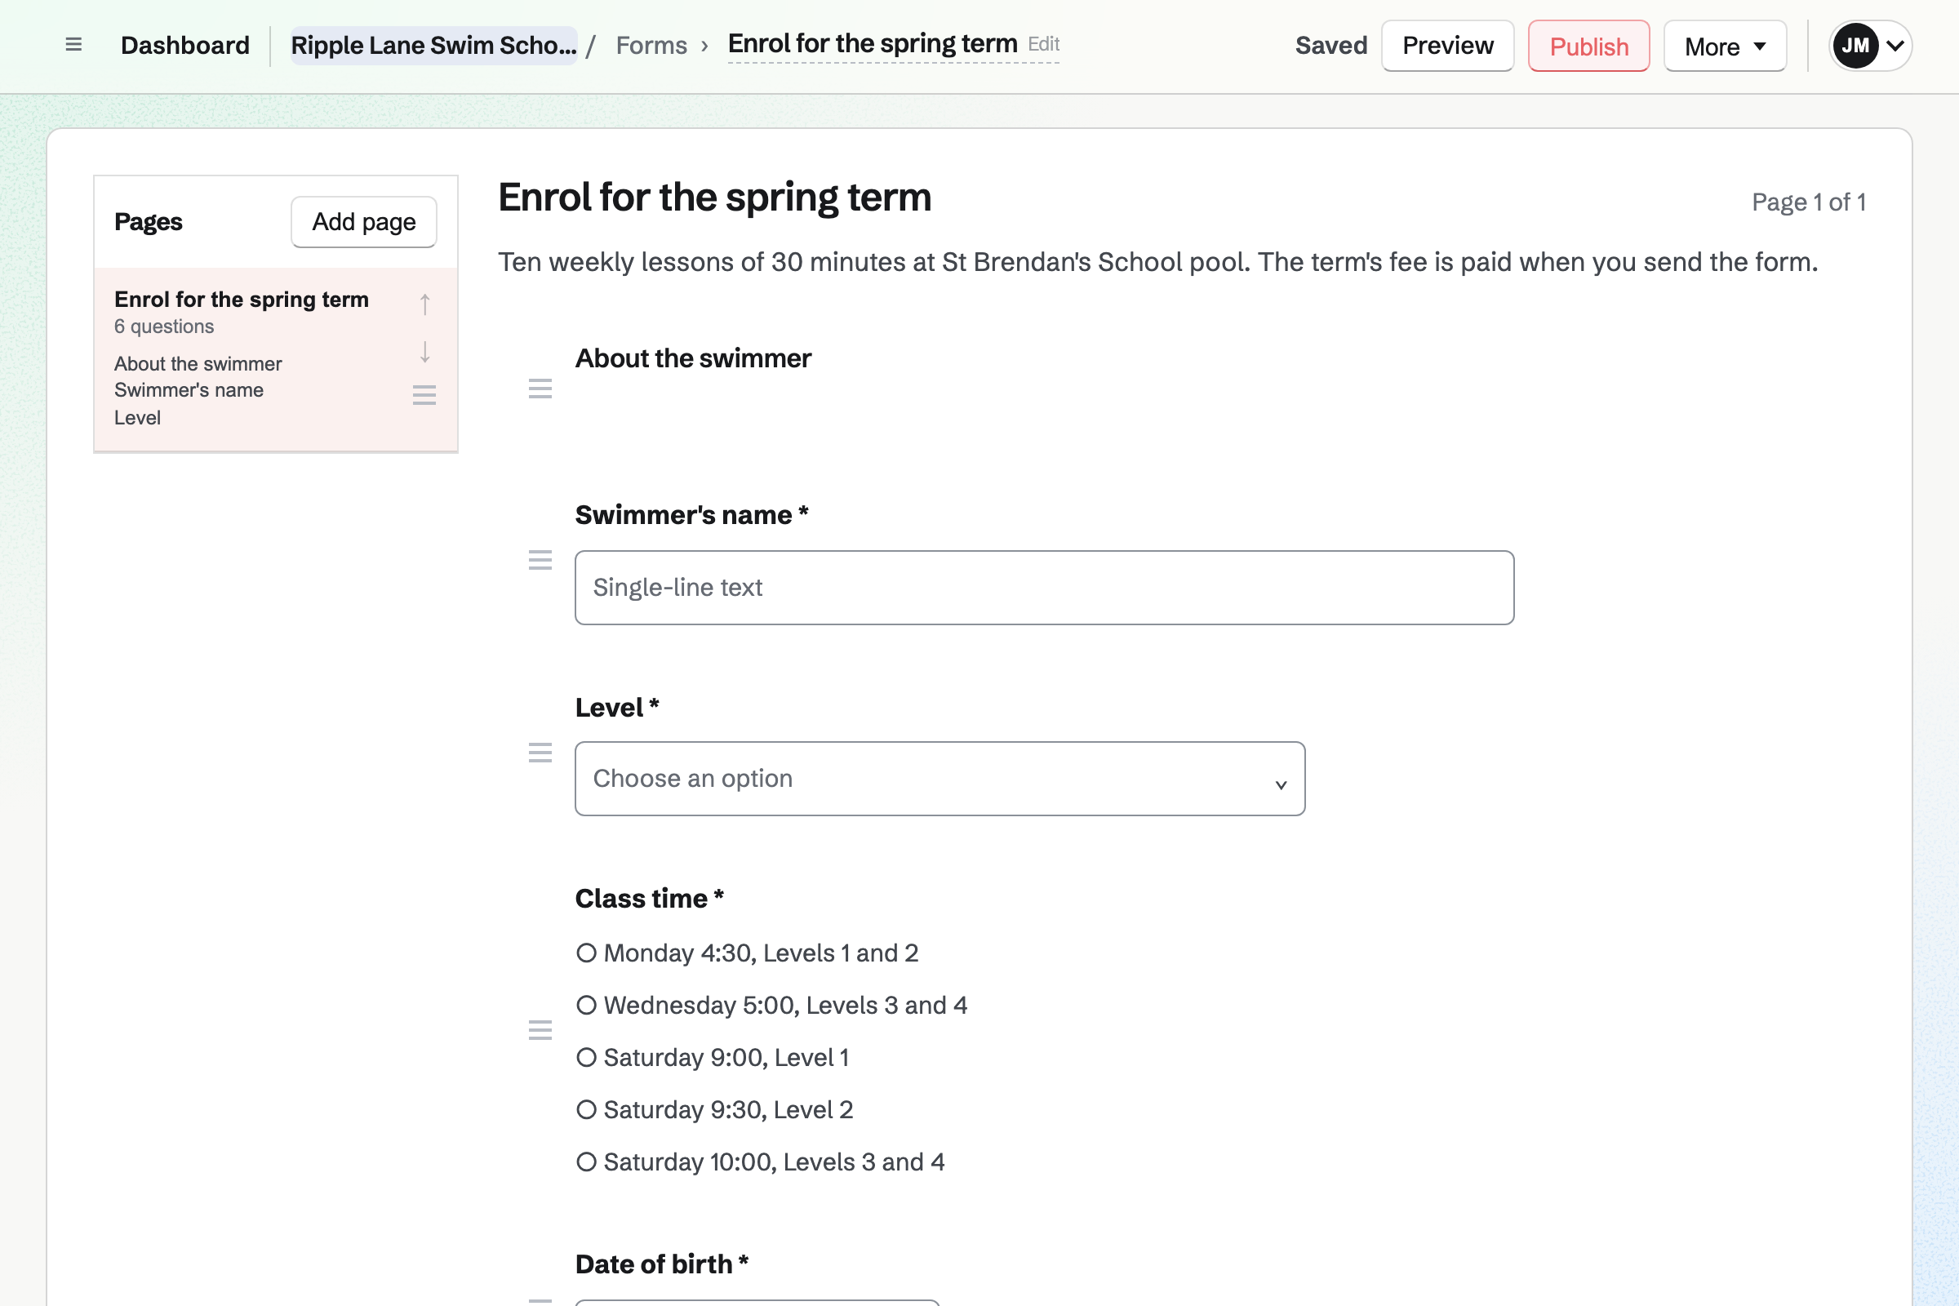Viewport: 1959px width, 1306px height.
Task: Jump to Swimmer's name in sidebar
Action: (189, 390)
